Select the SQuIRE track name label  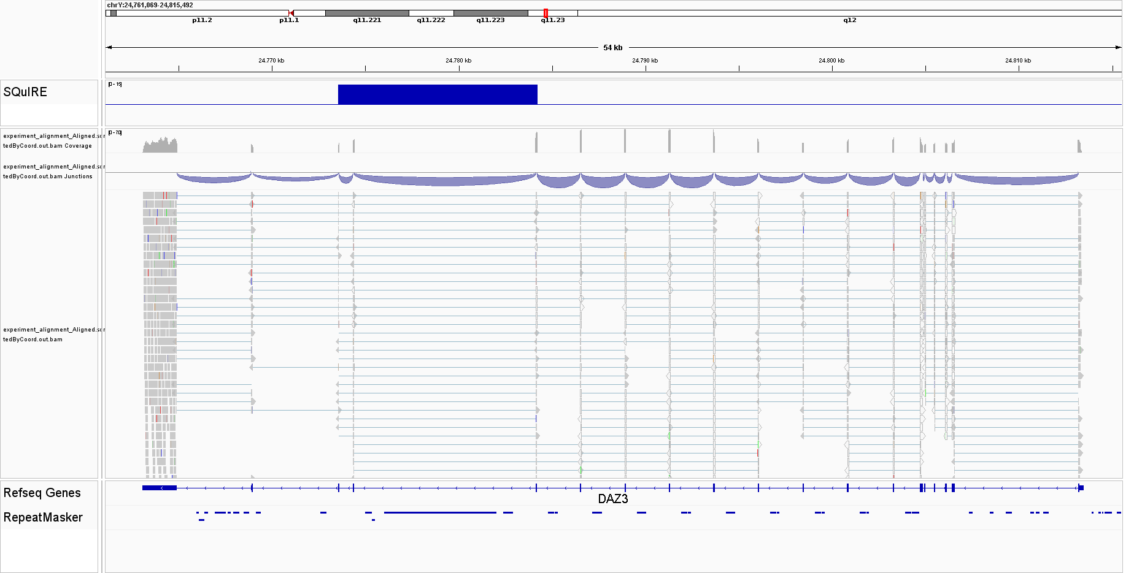click(x=25, y=92)
